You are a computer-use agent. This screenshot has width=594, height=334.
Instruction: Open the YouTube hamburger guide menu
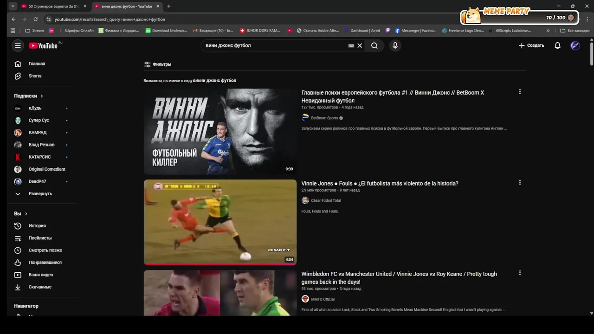coord(18,45)
